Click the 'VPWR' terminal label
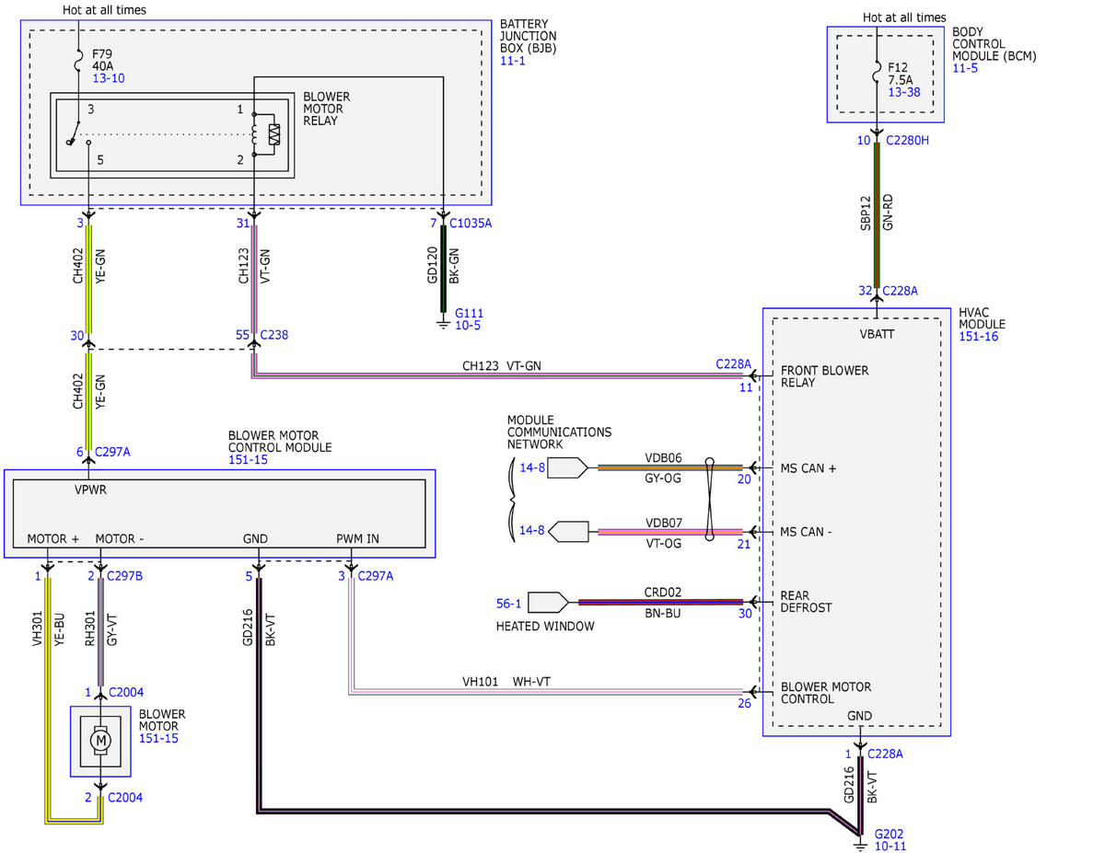This screenshot has width=1105, height=853. (x=91, y=490)
